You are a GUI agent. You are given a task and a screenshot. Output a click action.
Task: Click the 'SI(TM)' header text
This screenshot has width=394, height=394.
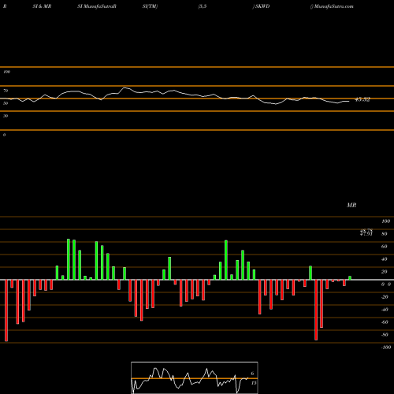[x=150, y=6]
